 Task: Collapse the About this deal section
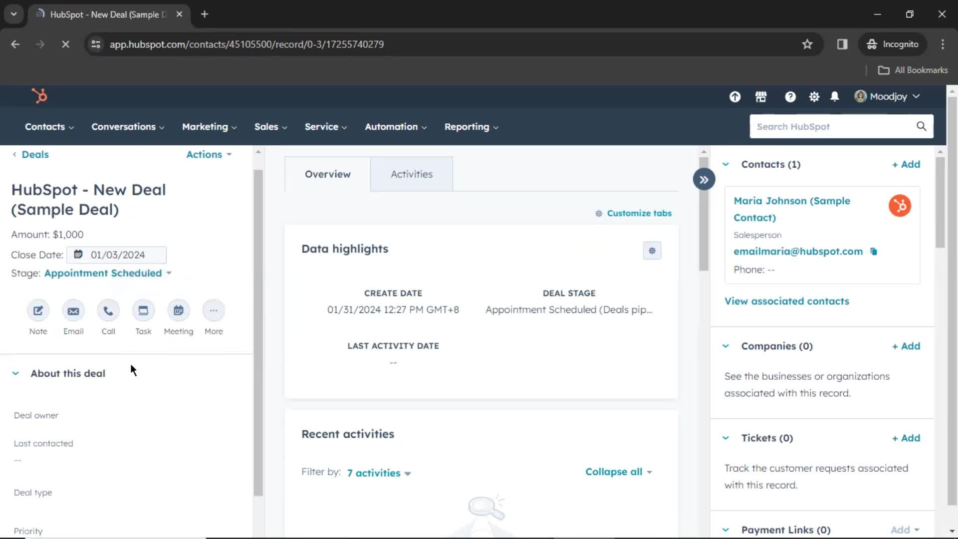click(15, 373)
